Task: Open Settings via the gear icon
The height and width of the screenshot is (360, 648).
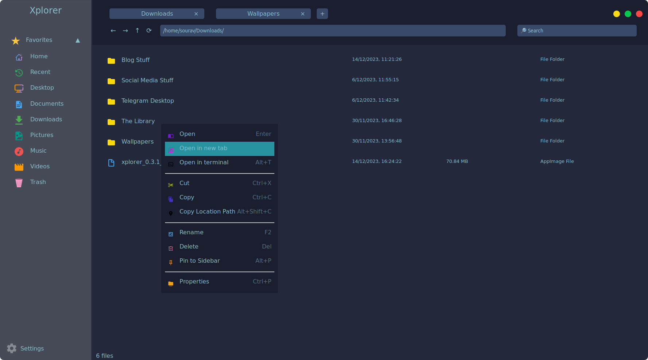Action: (12, 348)
